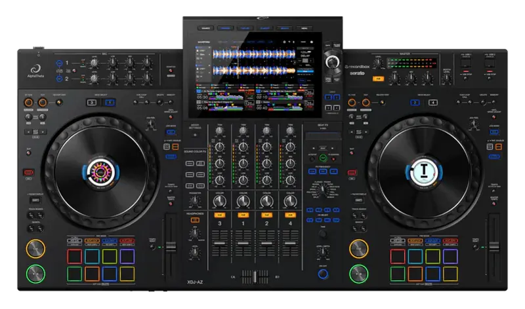Image resolution: width=525 pixels, height=309 pixels.
Task: Open PLAYLIST from buttons above touchscreen
Action: 265,28
